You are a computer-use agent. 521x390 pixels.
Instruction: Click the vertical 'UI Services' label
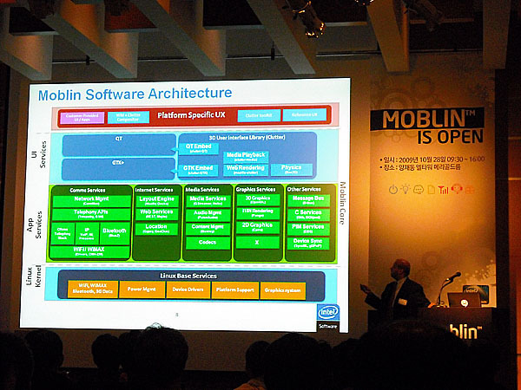[38, 154]
